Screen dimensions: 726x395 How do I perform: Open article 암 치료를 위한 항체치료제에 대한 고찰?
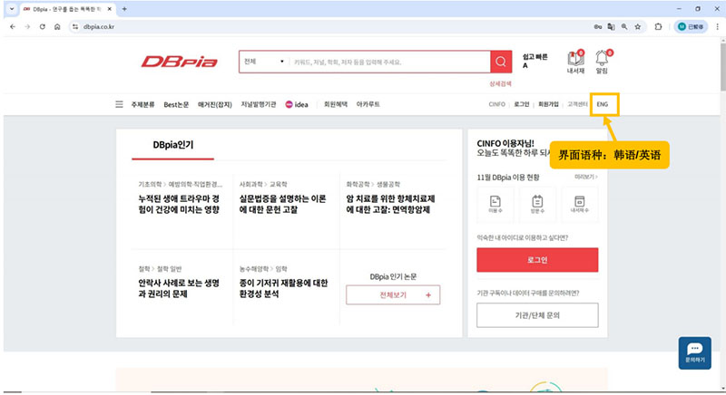[390, 204]
